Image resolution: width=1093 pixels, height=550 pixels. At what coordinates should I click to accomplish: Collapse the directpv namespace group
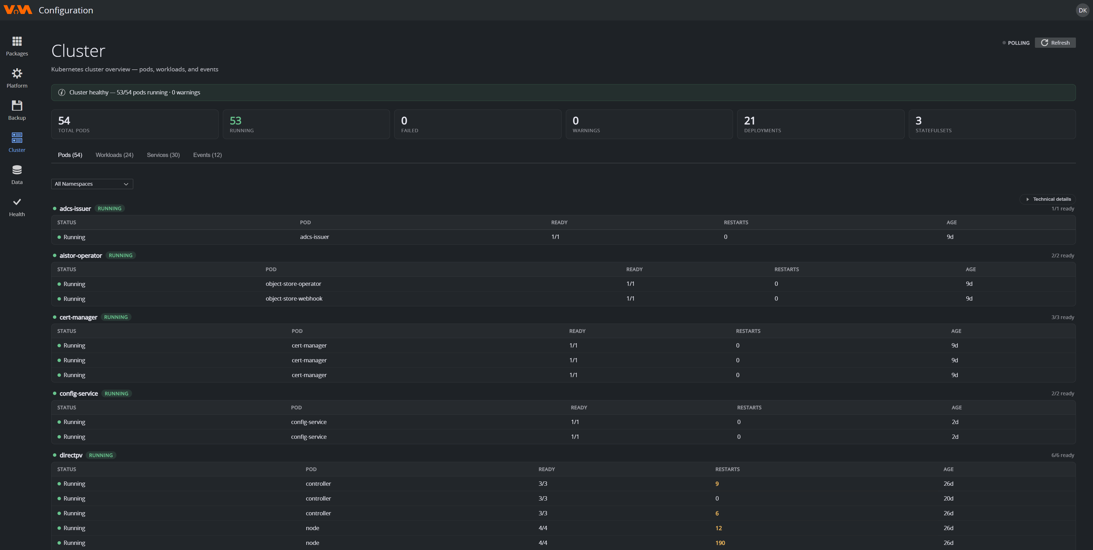click(70, 455)
